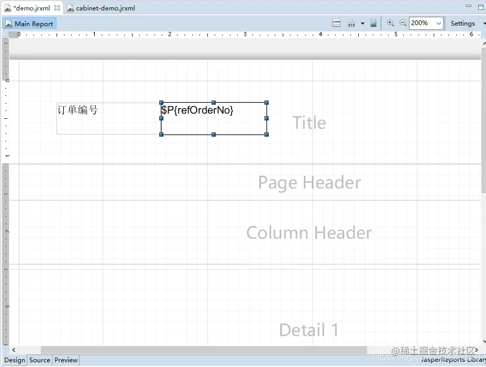Click the Main Report tab icon
Viewport: 486px width, 367px height.
(9, 24)
